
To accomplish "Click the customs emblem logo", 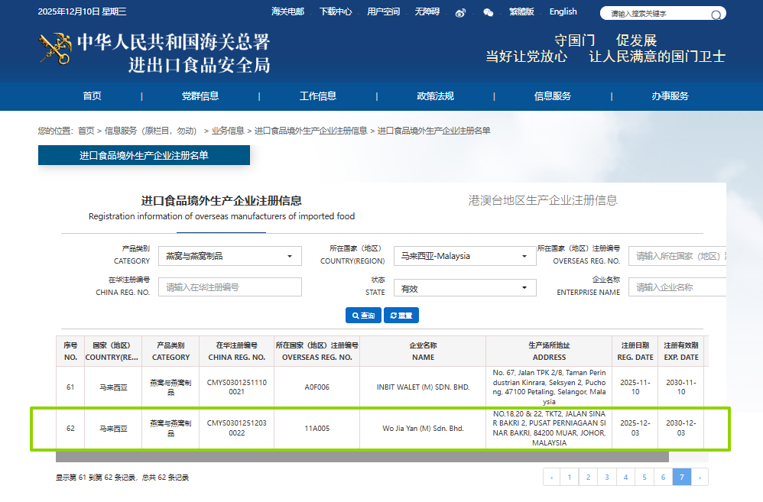I will (x=55, y=50).
